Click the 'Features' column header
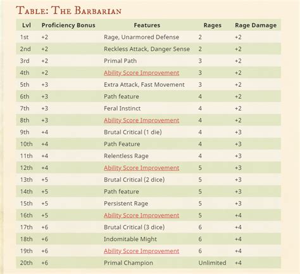Screen dimensions: 300x274 [147, 25]
